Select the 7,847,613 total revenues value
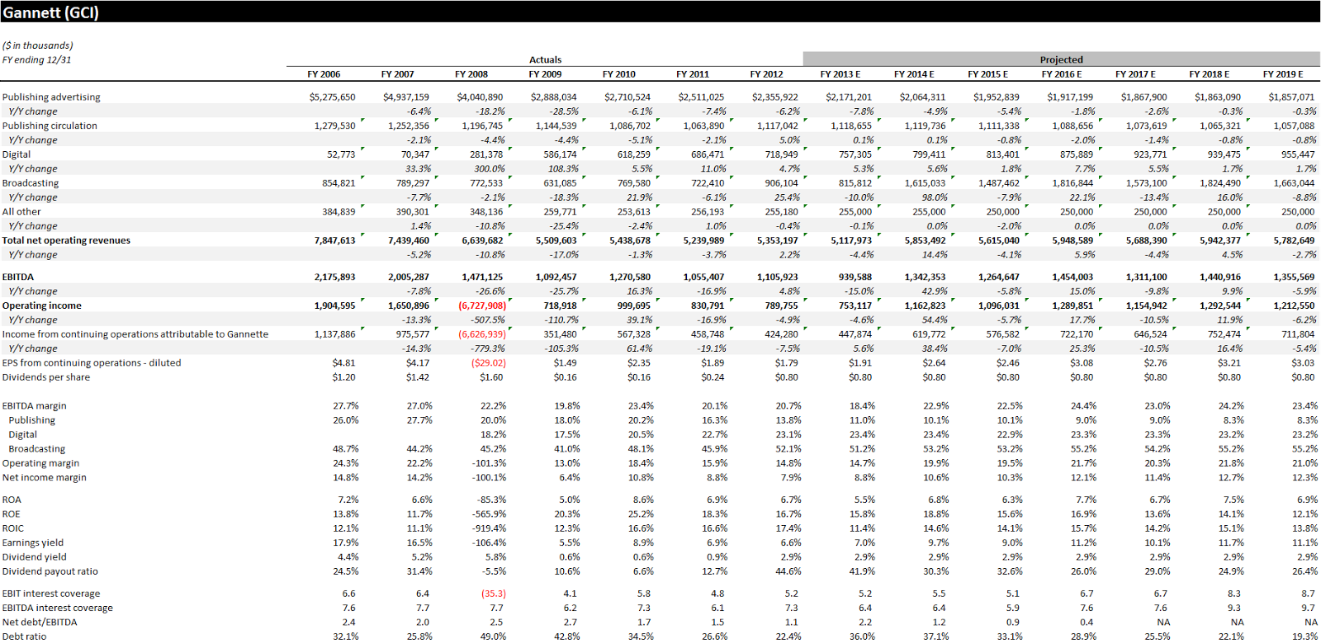 pyautogui.click(x=334, y=240)
